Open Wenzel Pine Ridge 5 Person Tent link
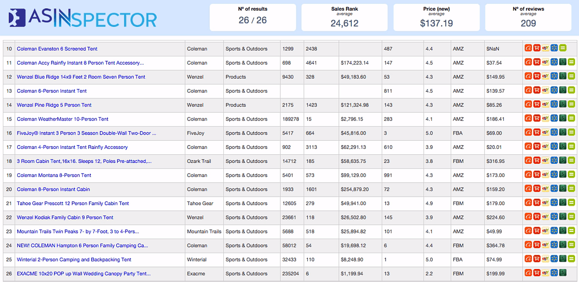The width and height of the screenshot is (579, 282). click(54, 105)
